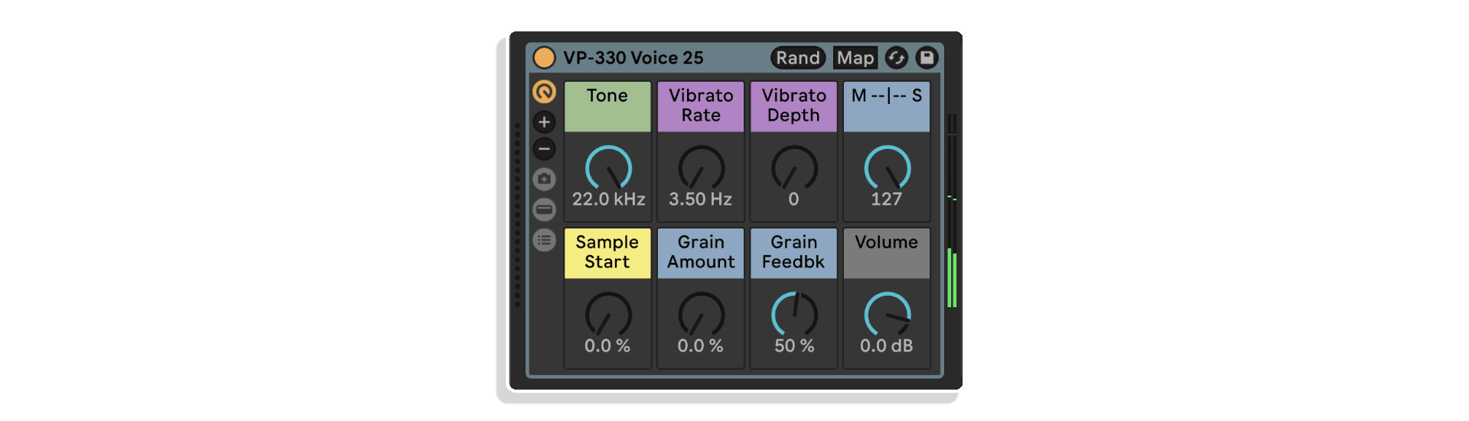
Task: Select the green Tone label
Action: click(x=607, y=106)
